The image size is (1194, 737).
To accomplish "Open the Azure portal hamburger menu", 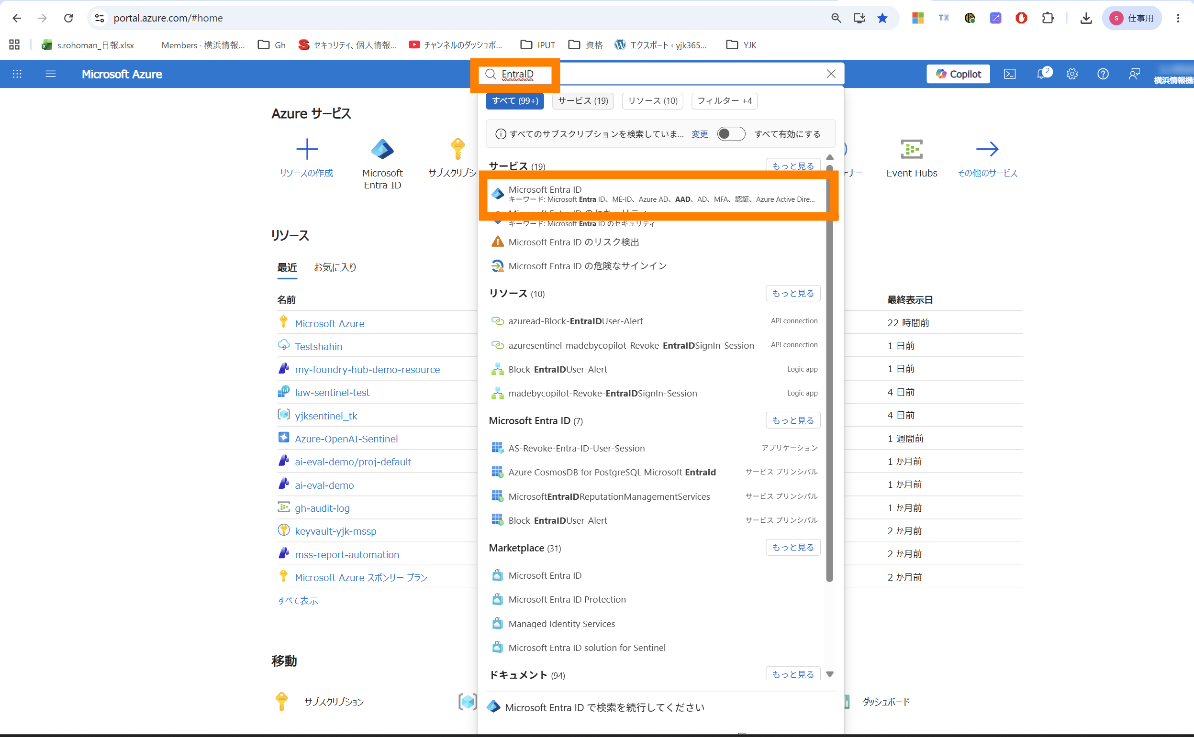I will point(51,74).
